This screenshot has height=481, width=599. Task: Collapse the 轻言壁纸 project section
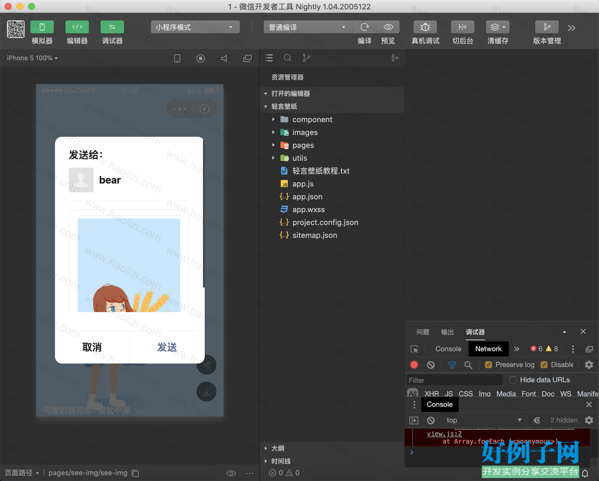332,106
